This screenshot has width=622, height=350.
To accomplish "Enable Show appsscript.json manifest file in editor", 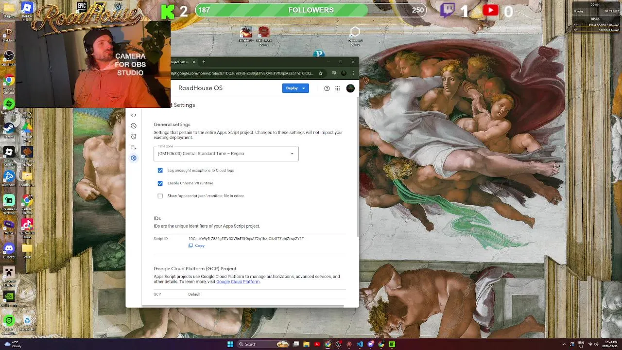I will (160, 196).
